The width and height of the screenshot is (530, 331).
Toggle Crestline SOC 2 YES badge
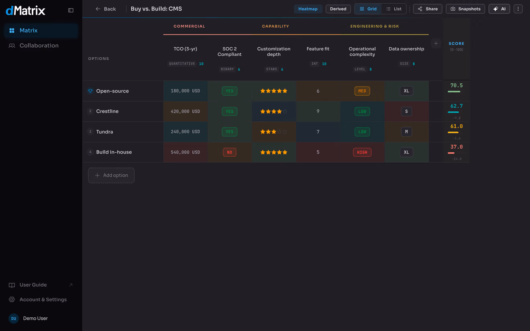click(x=230, y=111)
